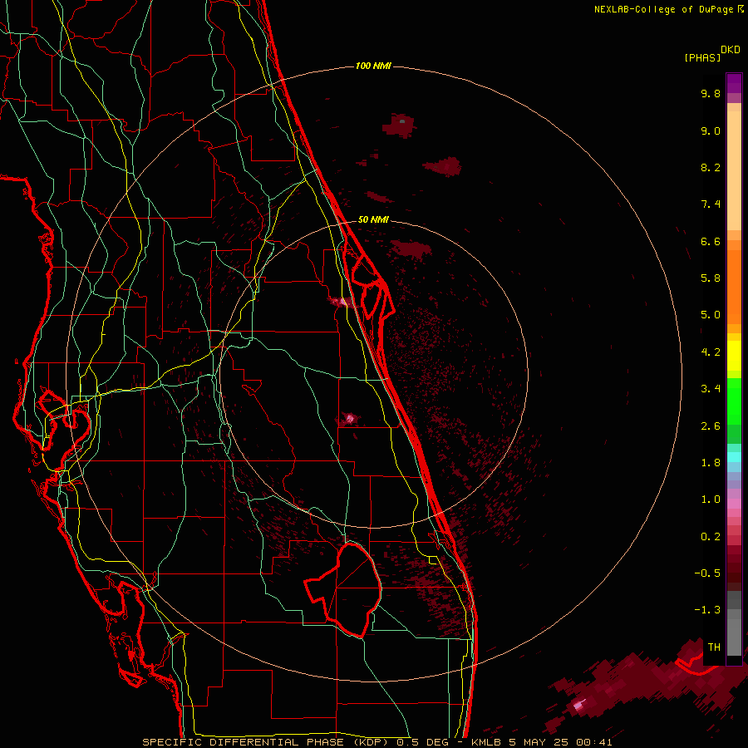The width and height of the screenshot is (748, 748).
Task: Click the TH label on color scale
Action: click(714, 647)
